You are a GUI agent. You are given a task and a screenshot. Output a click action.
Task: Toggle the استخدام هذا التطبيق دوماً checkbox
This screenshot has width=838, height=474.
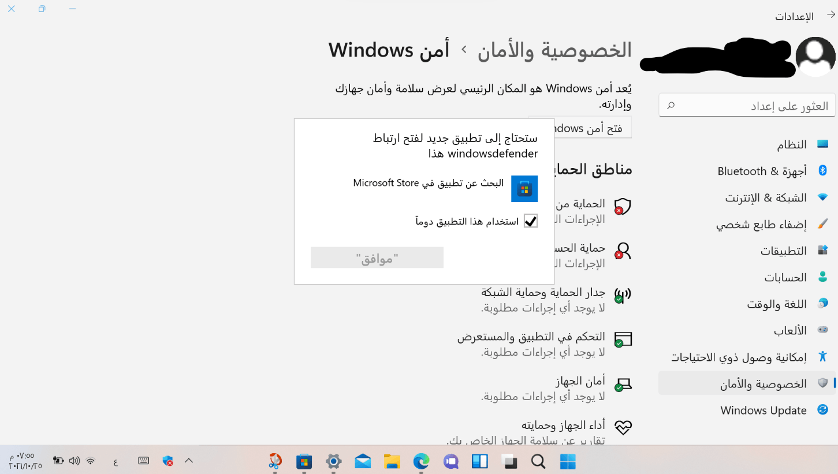click(x=531, y=221)
